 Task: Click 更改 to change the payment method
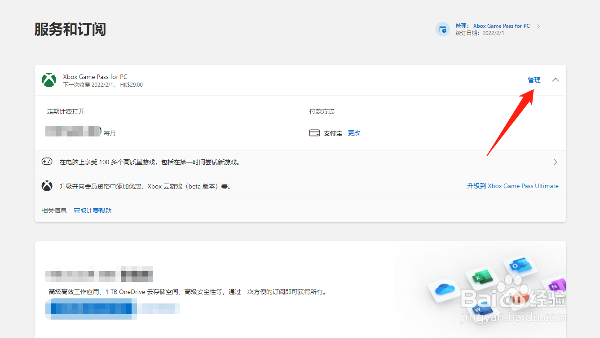pyautogui.click(x=354, y=133)
